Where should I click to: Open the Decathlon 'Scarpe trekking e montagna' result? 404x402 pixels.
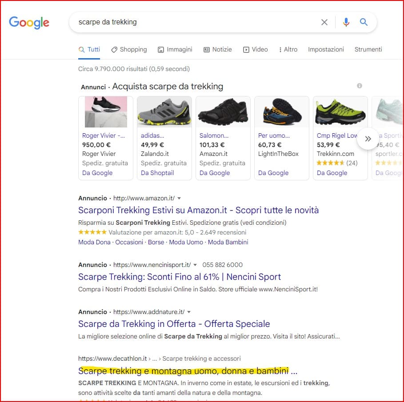pos(188,371)
